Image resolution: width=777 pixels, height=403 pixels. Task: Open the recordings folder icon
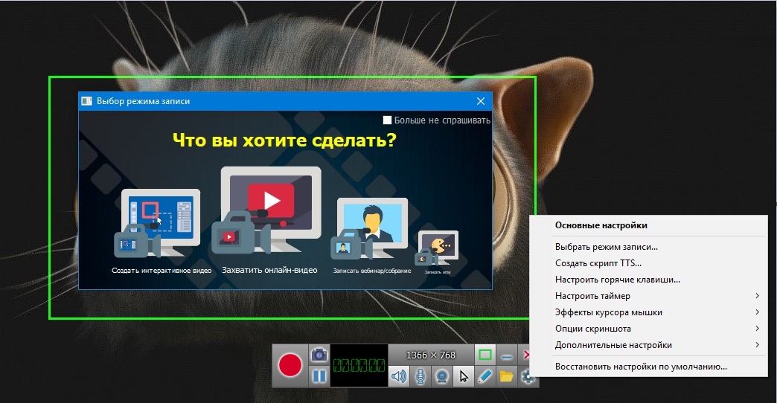point(506,376)
